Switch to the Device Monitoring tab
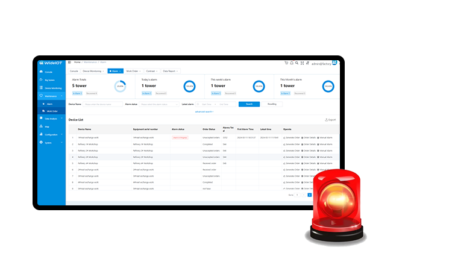The image size is (452, 265). [x=93, y=71]
